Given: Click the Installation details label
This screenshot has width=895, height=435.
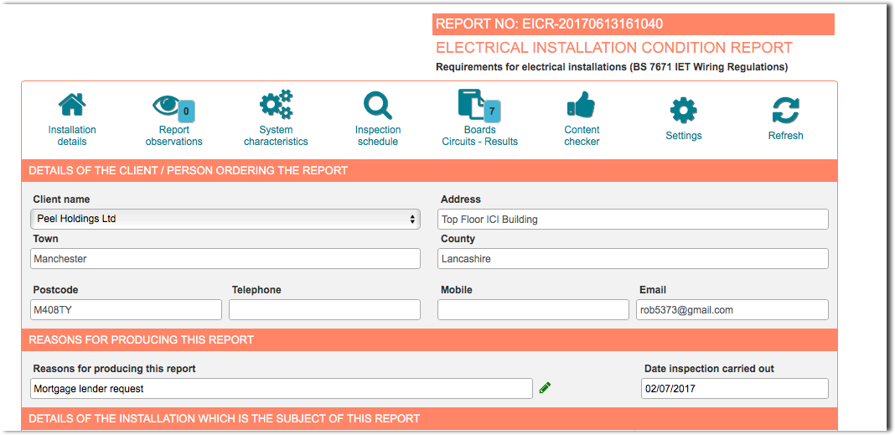Looking at the screenshot, I should pyautogui.click(x=72, y=136).
